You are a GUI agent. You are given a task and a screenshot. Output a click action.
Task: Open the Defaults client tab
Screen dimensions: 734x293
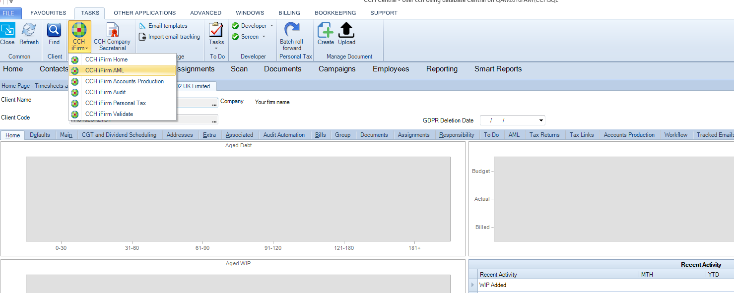point(40,135)
